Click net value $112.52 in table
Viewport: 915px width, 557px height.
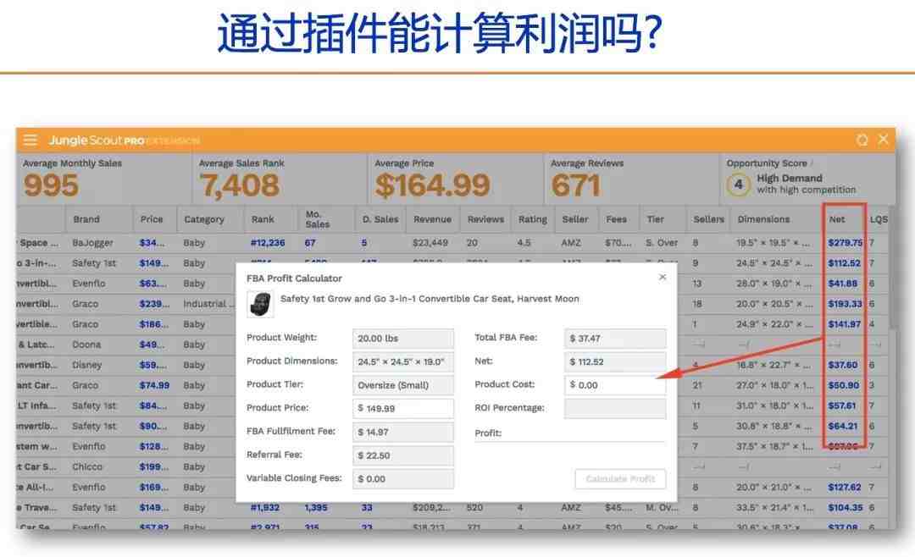[844, 263]
